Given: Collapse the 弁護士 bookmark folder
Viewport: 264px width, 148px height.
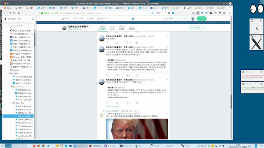Looking at the screenshot, I should [9, 74].
